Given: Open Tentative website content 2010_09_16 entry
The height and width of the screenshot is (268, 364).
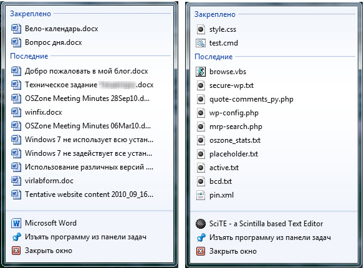Looking at the screenshot, I should (x=90, y=194).
